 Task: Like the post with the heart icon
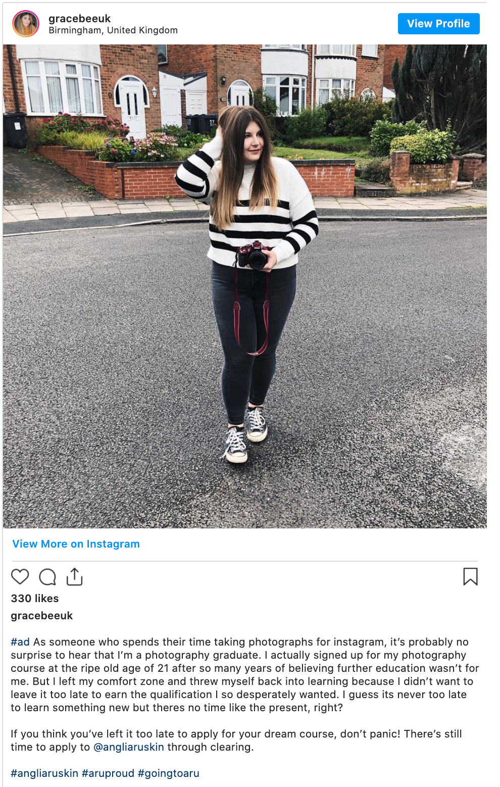tap(20, 576)
